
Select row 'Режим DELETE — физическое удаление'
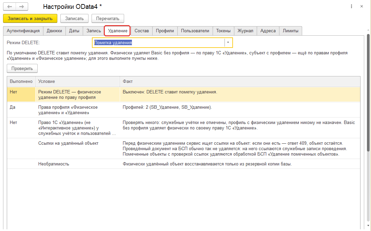[183, 94]
